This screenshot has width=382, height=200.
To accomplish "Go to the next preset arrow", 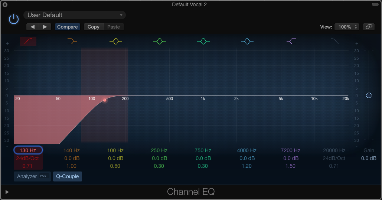I will [x=45, y=27].
